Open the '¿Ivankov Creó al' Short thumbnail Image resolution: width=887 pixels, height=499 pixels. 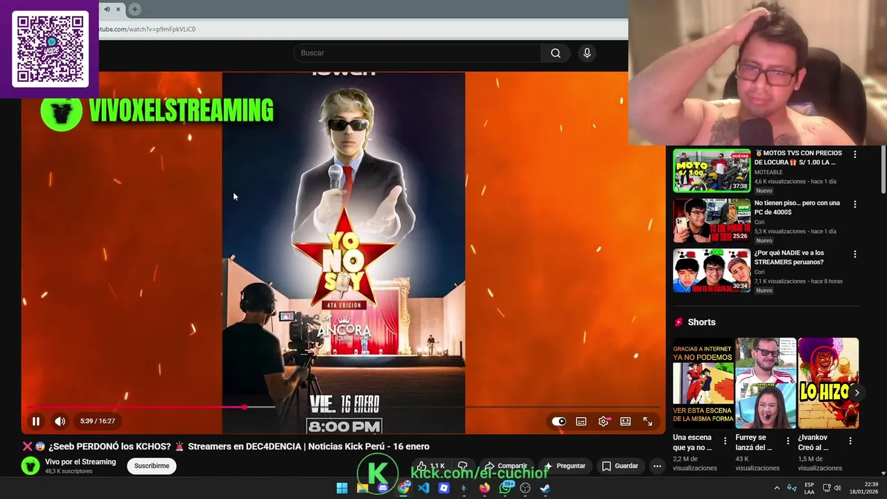828,383
